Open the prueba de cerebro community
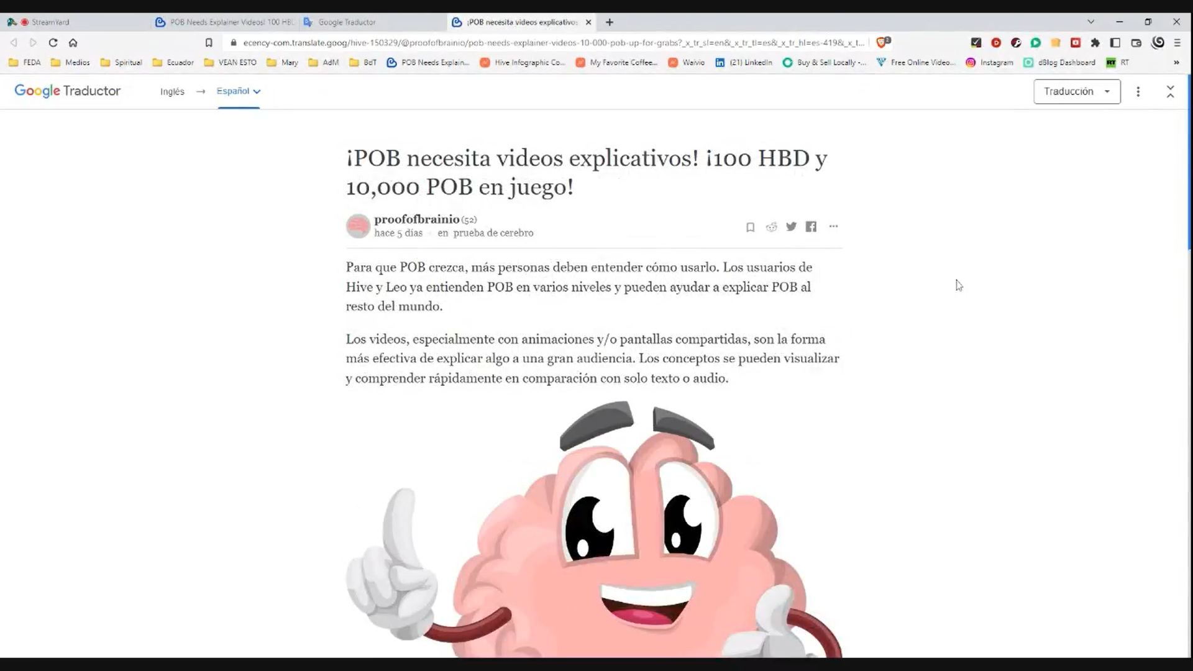This screenshot has height=671, width=1193. point(493,233)
